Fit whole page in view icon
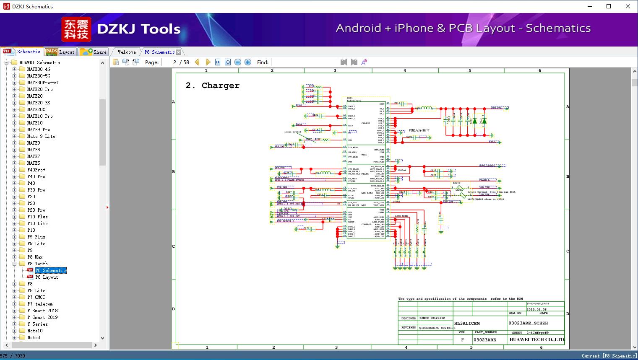The image size is (638, 360). coord(228,62)
